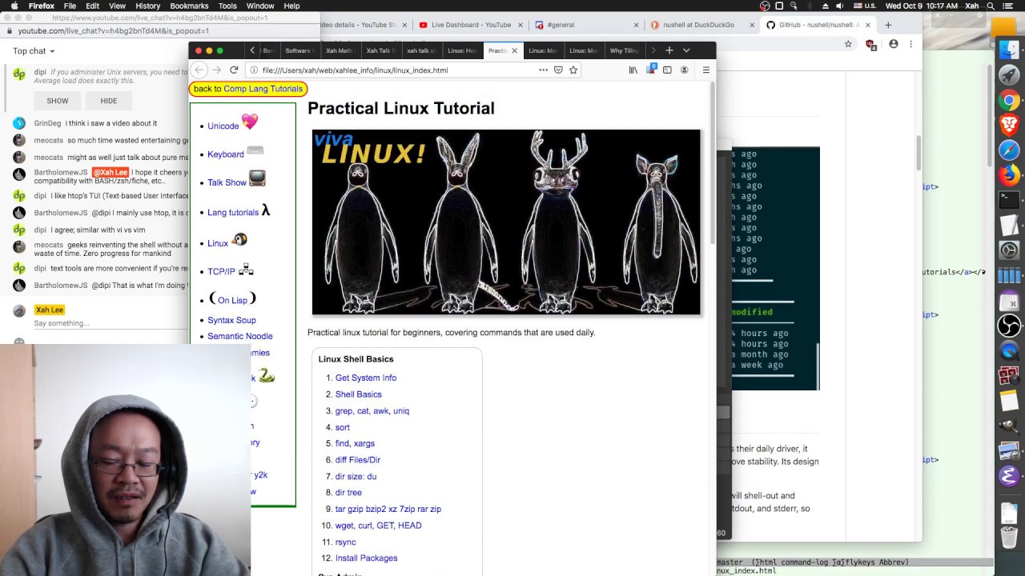Image resolution: width=1025 pixels, height=576 pixels.
Task: List all tabs dropdown arrow
Action: pyautogui.click(x=686, y=50)
